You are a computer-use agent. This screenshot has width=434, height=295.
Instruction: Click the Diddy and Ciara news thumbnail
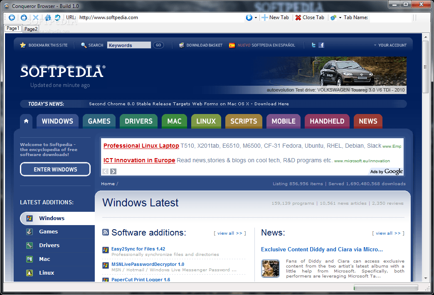tap(270, 268)
